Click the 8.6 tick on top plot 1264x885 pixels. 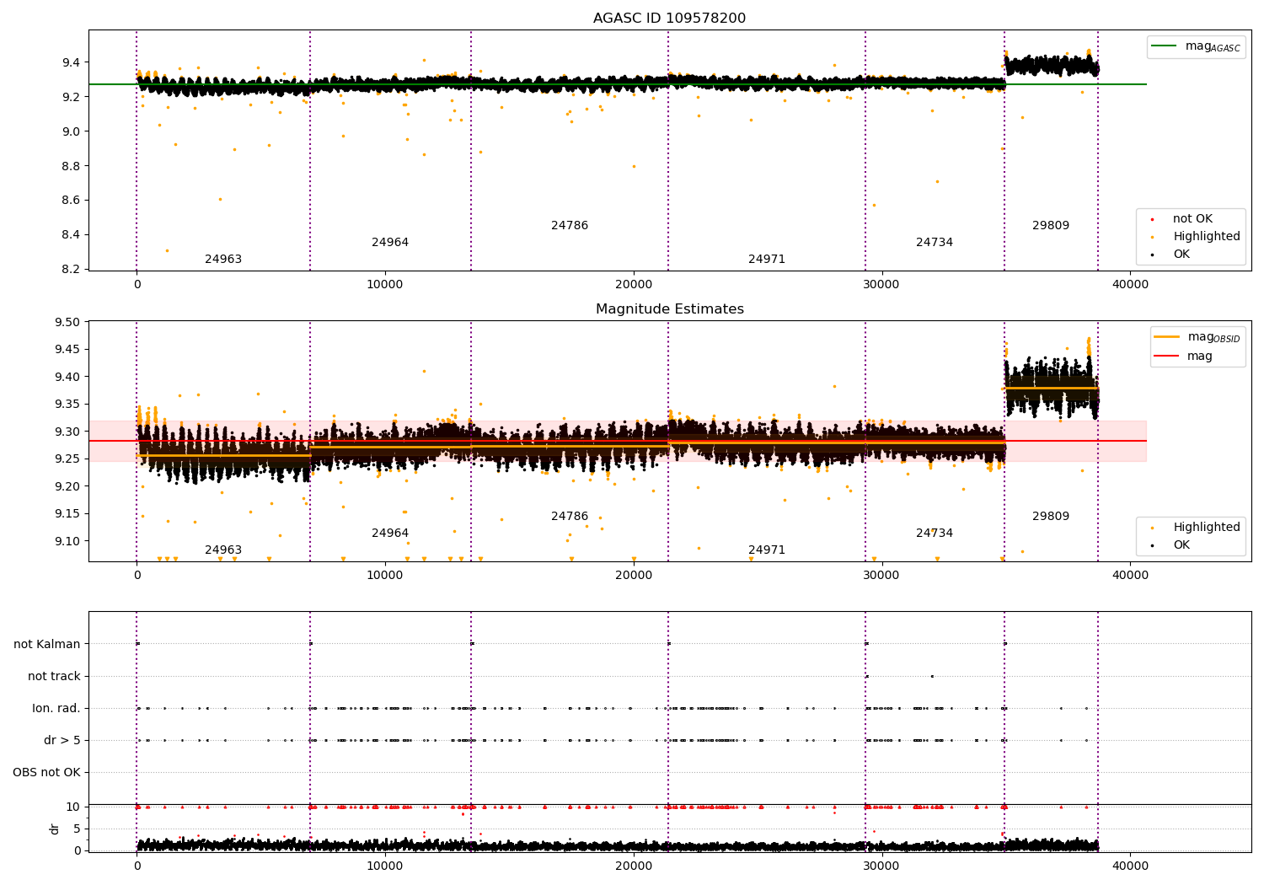pos(71,201)
